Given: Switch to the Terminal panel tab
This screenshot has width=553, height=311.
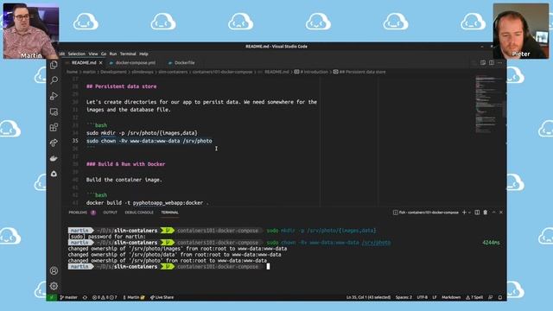Looking at the screenshot, I should tap(169, 213).
